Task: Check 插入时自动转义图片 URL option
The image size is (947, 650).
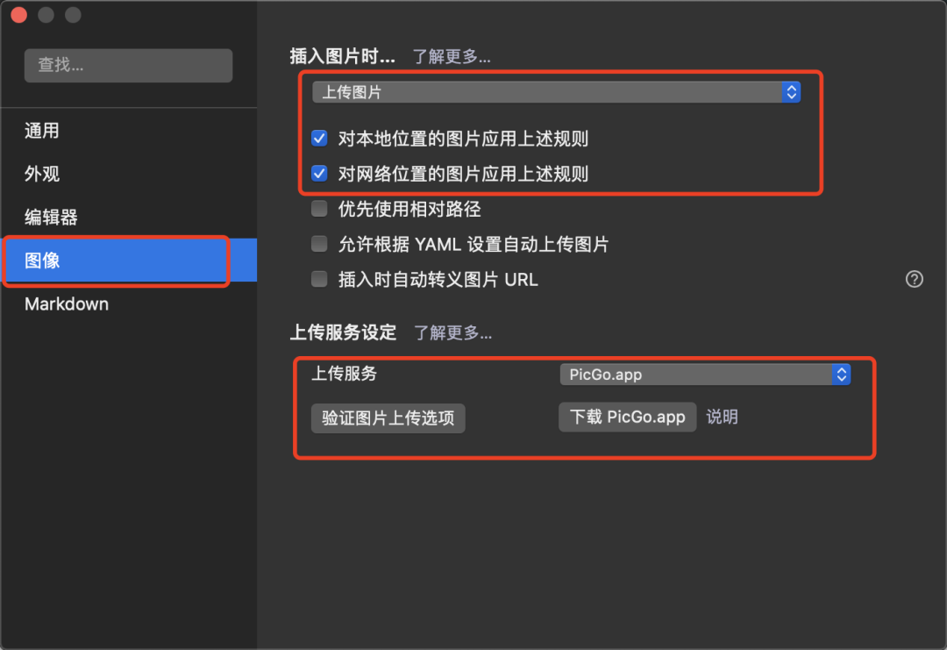Action: click(319, 279)
